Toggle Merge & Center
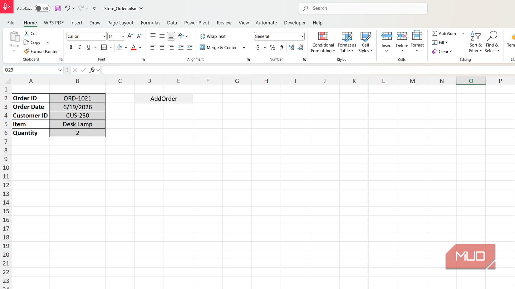 click(x=218, y=47)
